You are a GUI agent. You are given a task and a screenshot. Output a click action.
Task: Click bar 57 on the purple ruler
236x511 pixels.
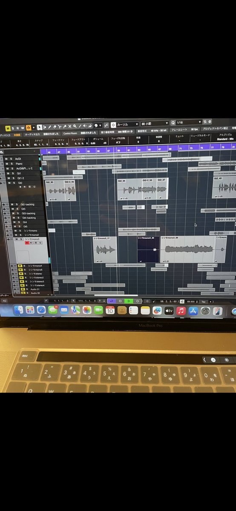click(x=108, y=150)
